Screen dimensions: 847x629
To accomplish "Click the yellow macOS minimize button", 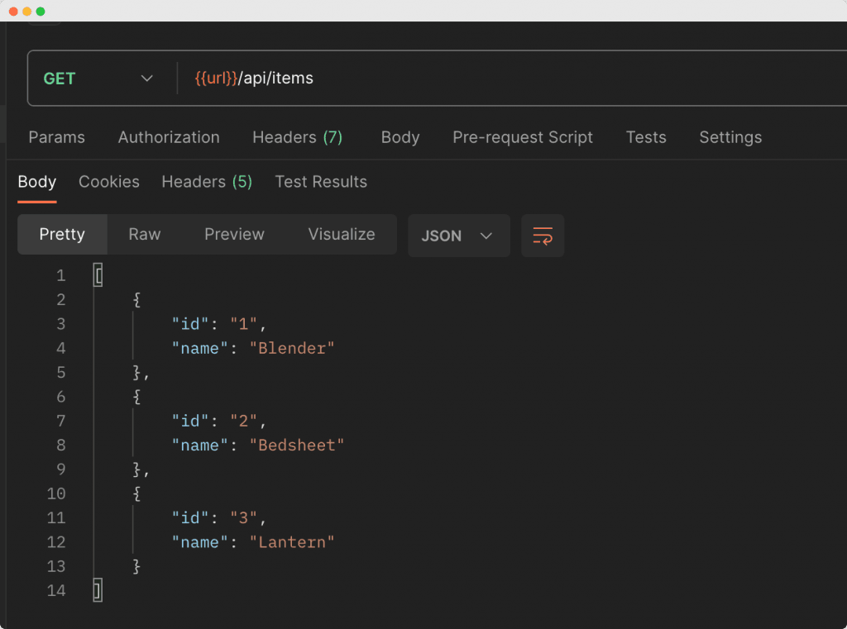I will 27,12.
